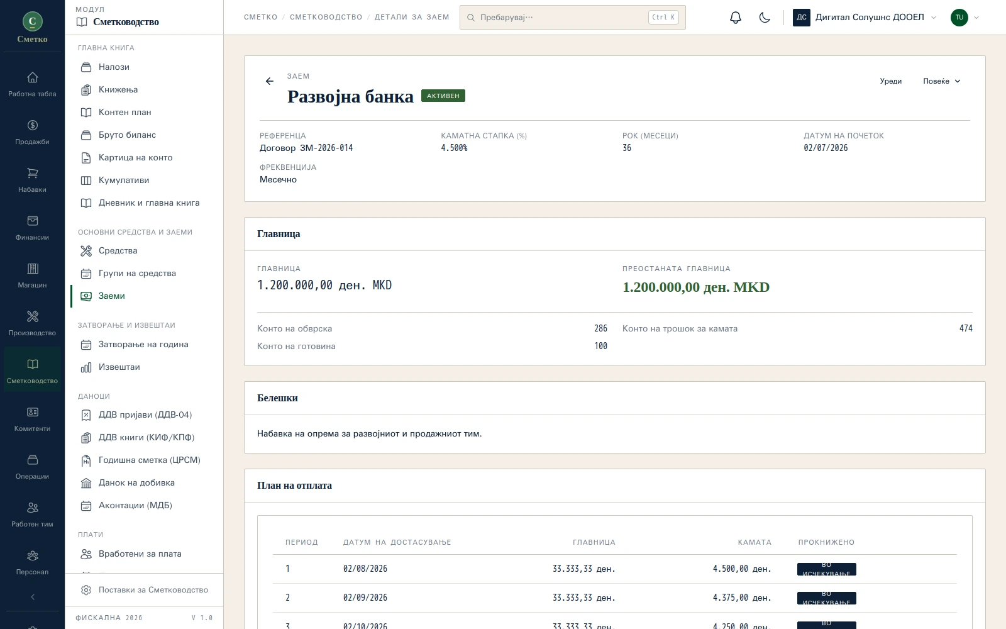Expand the Повеќе actions dropdown
Image resolution: width=1006 pixels, height=629 pixels.
coord(942,81)
